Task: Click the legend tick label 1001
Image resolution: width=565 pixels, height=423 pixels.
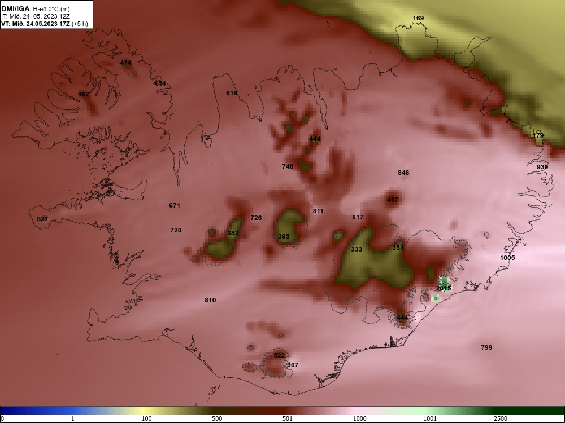Action: (430, 418)
